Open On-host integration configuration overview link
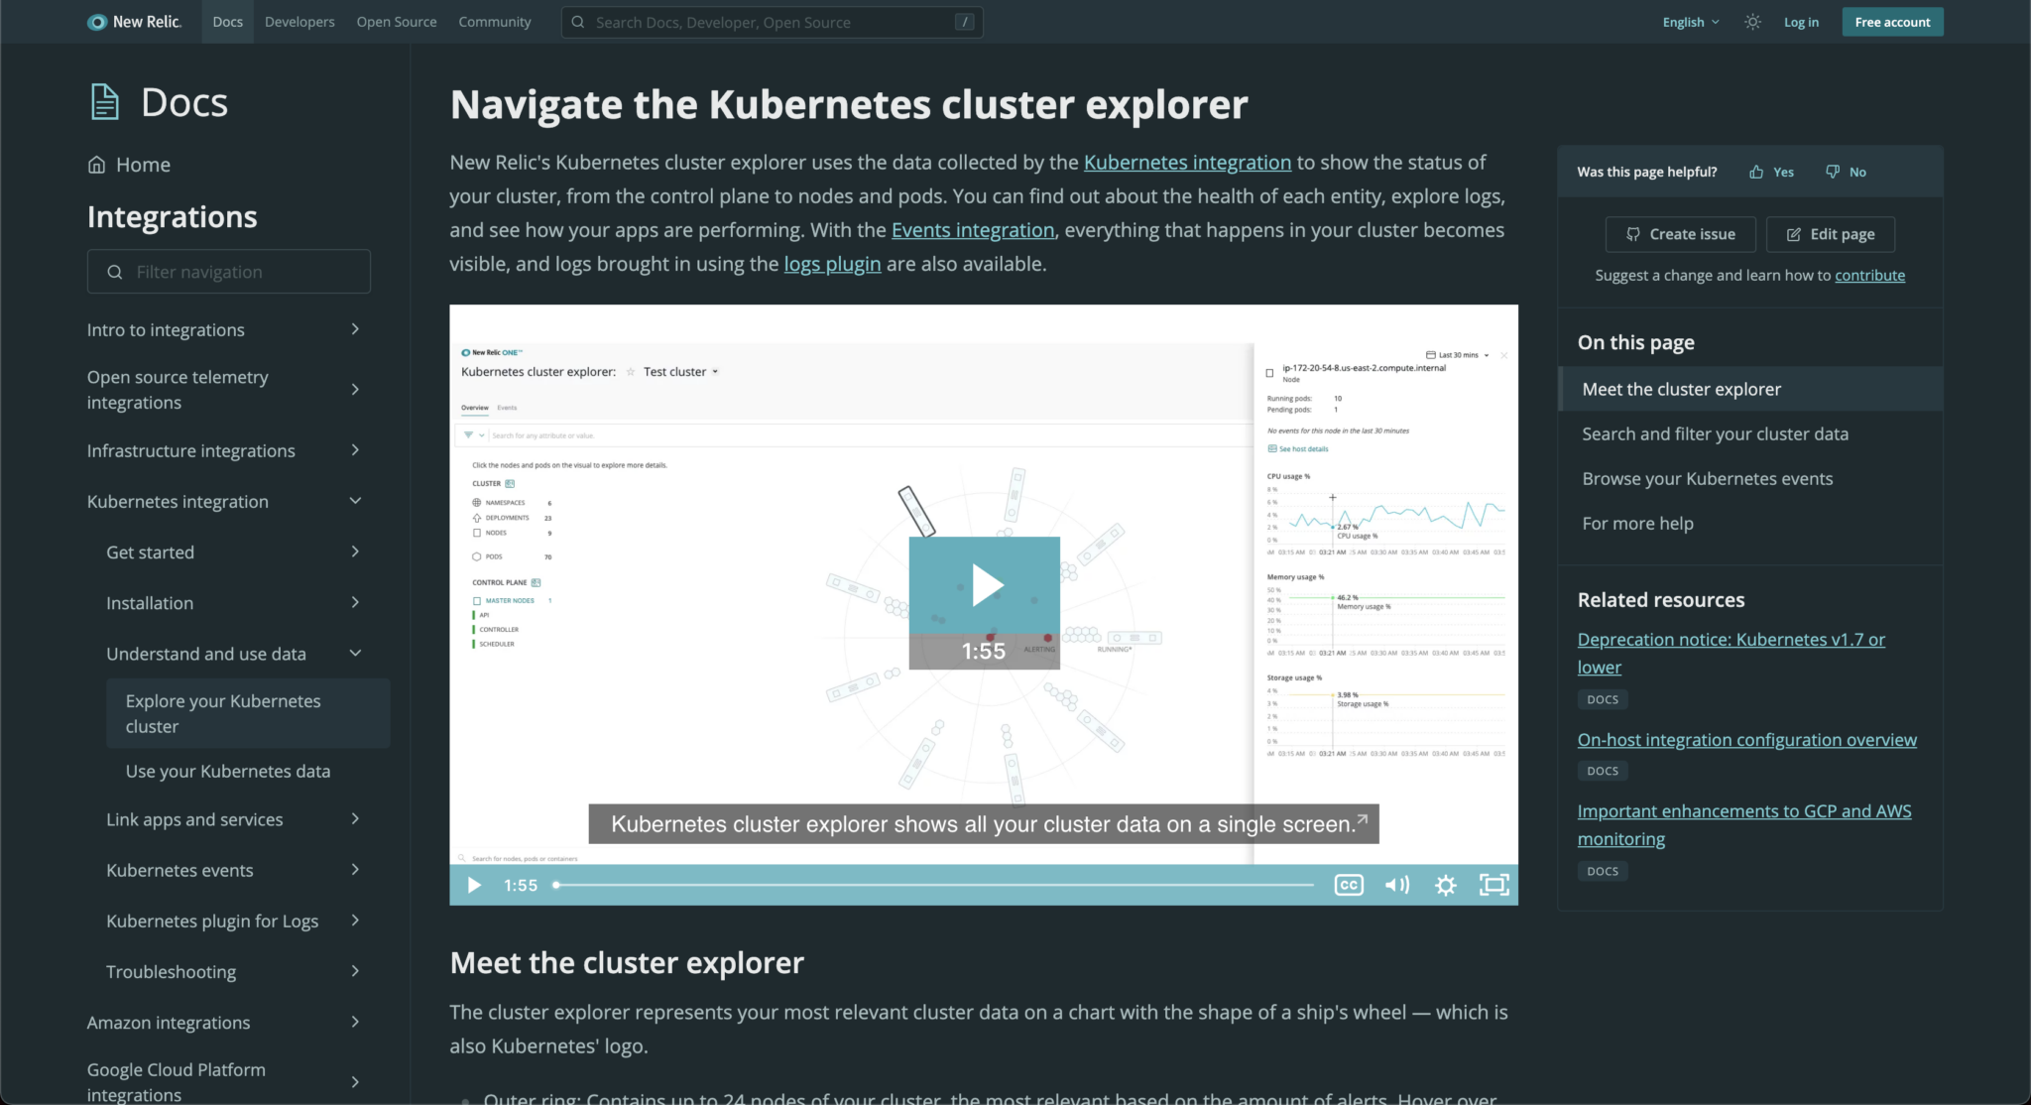 (x=1746, y=739)
